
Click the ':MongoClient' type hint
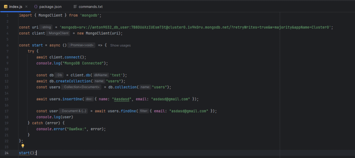pyautogui.click(x=58, y=33)
